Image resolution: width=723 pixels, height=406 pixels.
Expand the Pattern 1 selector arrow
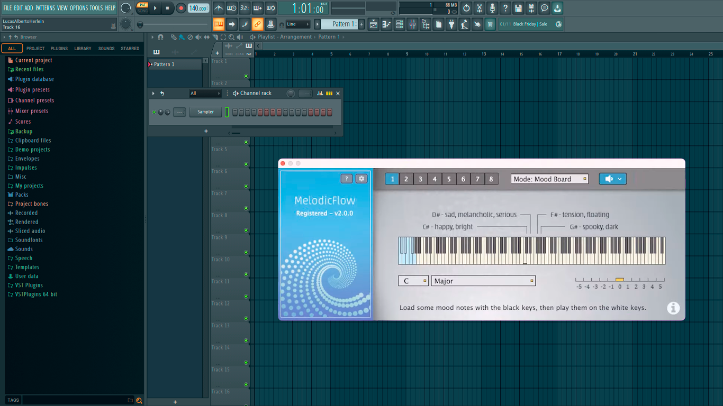[x=318, y=24]
